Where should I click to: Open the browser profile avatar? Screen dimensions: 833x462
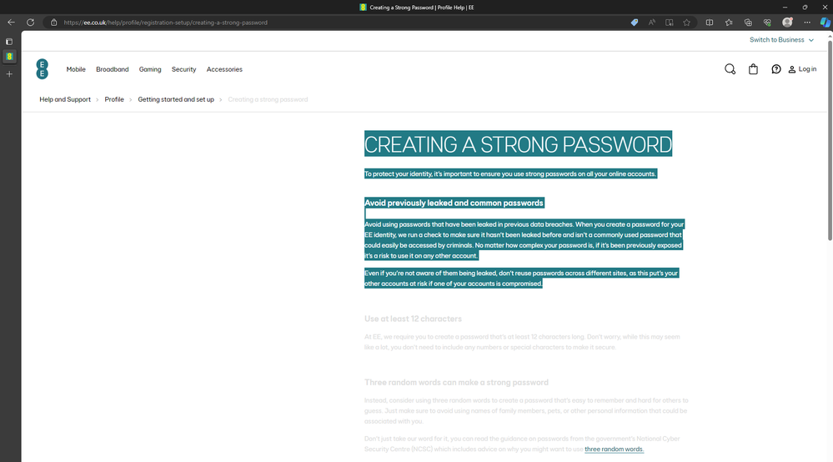(787, 23)
